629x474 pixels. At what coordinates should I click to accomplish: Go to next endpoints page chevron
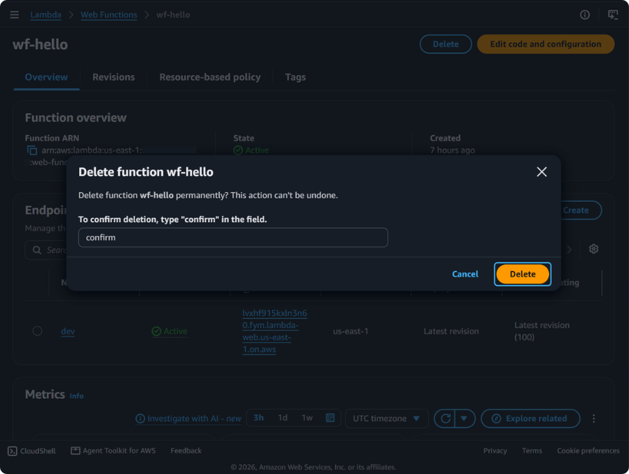click(569, 249)
